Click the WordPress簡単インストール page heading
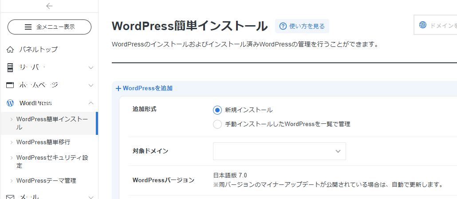Screen dimensions: 457x199 [x=190, y=26]
